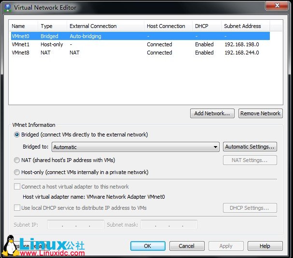293x258 pixels.
Task: Click the DHCP column header
Action: coord(207,26)
